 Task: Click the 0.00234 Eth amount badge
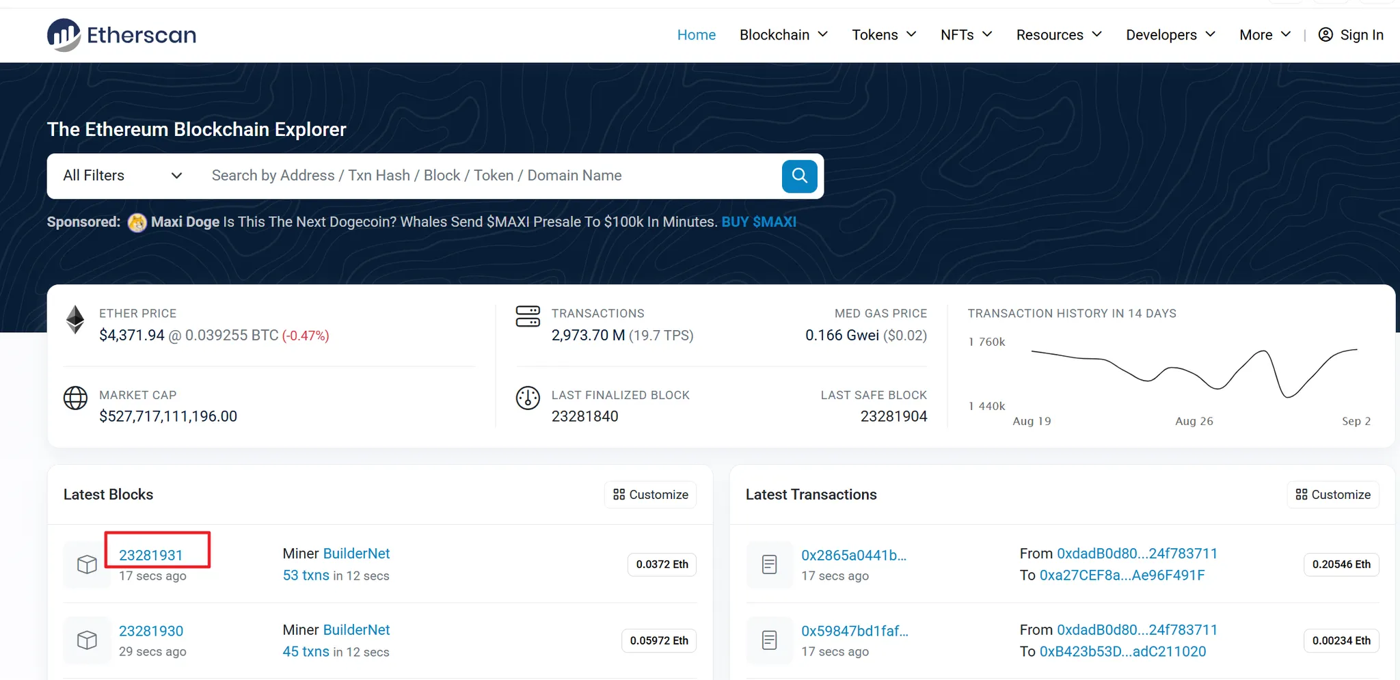click(x=1341, y=640)
